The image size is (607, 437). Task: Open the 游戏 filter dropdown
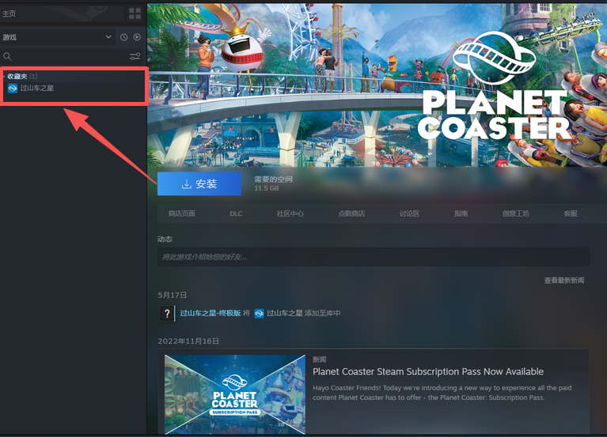[x=57, y=37]
